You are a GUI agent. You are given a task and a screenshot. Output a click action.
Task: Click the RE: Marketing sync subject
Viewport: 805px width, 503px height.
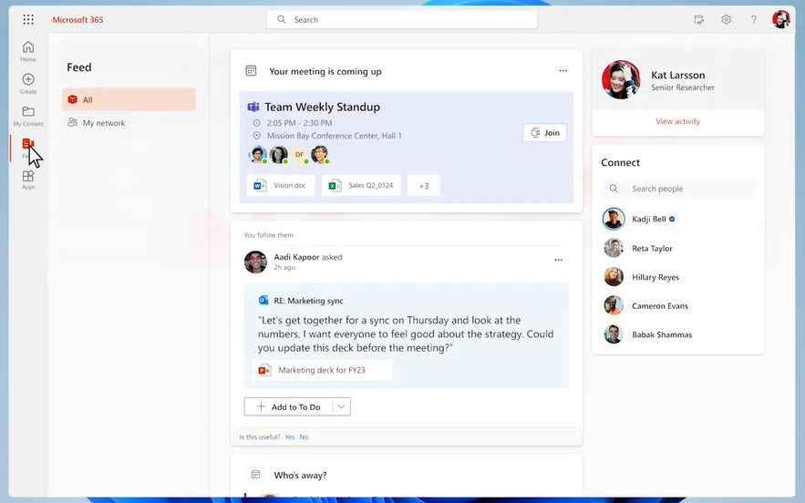308,301
